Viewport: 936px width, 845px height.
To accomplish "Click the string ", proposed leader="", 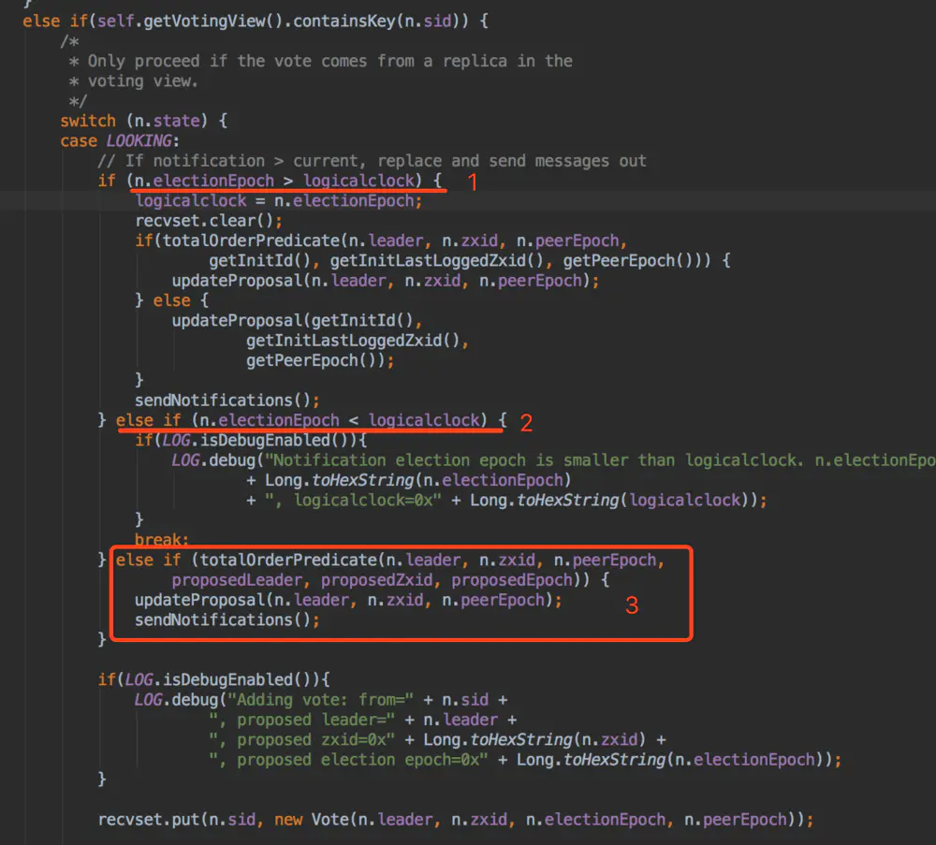I will click(302, 720).
